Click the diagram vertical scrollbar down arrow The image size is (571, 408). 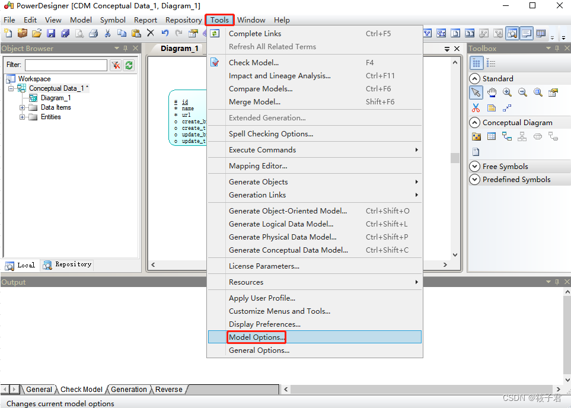coord(455,255)
